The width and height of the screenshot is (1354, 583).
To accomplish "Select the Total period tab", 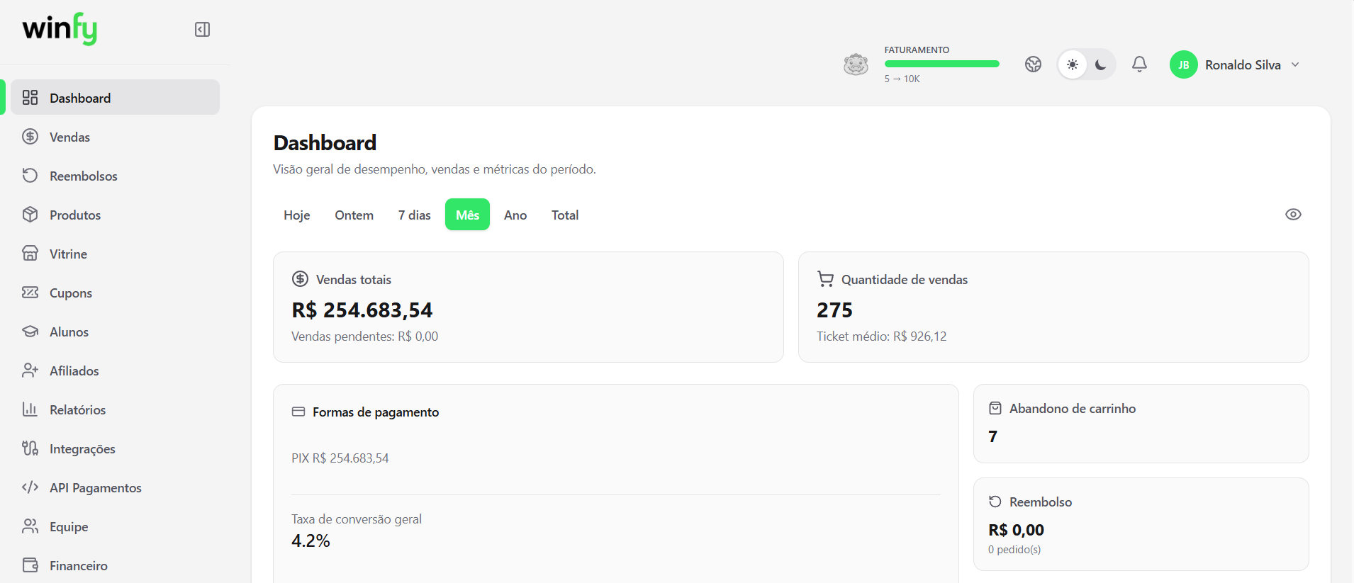I will pos(565,215).
